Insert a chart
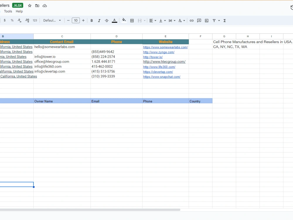The height and width of the screenshot is (220, 293). (x=207, y=21)
